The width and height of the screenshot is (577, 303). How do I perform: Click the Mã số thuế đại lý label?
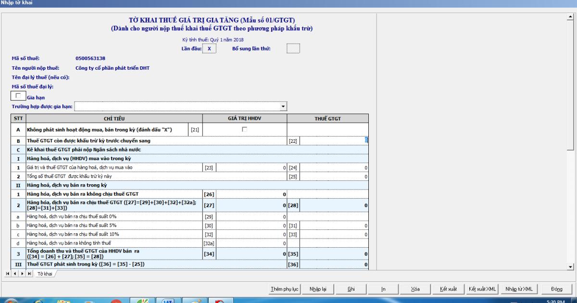tap(32, 87)
